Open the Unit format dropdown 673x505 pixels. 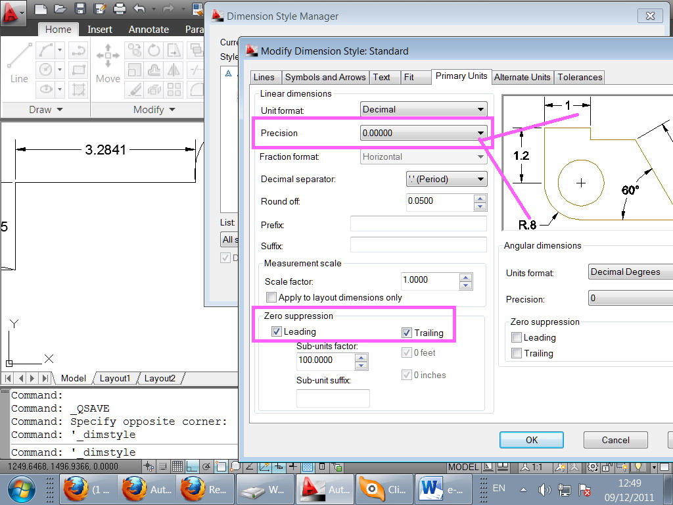[x=424, y=110]
